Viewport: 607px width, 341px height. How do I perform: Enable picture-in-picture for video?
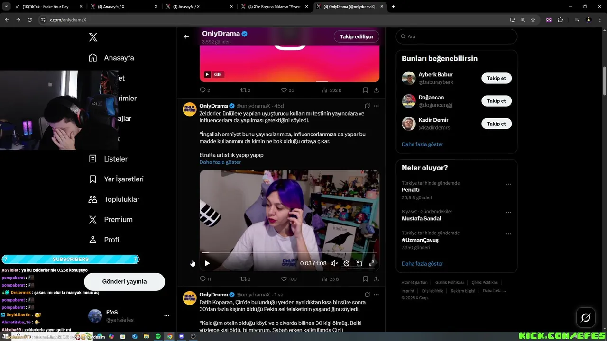[x=359, y=263]
